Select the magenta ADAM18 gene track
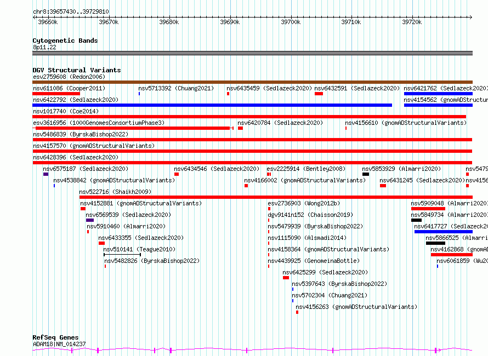Screen dimensions: 488x356 pos(252,350)
